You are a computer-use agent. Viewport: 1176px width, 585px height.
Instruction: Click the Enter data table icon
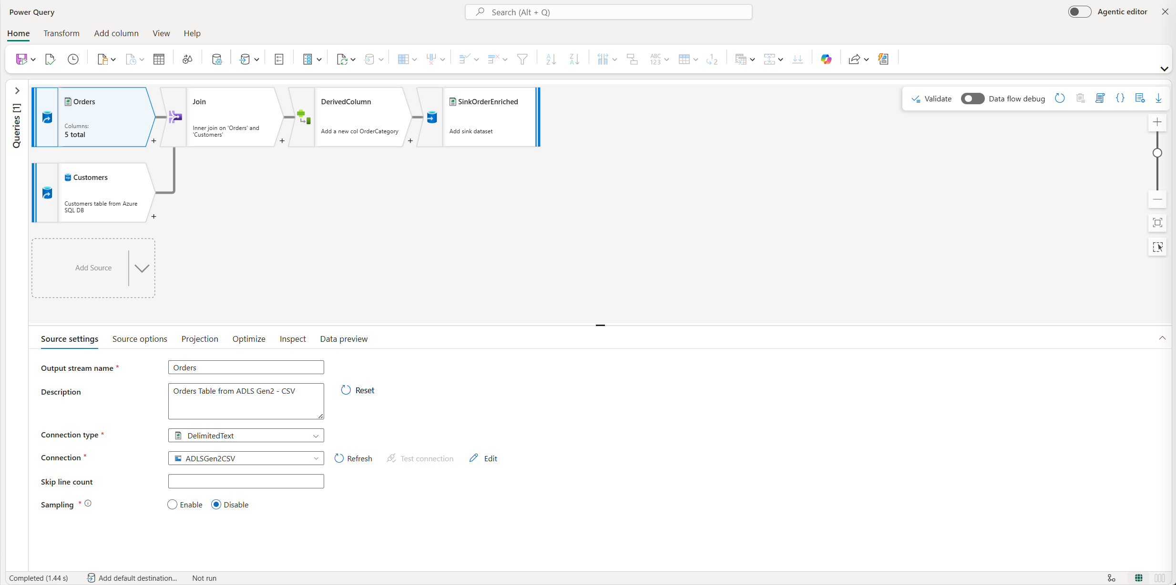tap(159, 59)
